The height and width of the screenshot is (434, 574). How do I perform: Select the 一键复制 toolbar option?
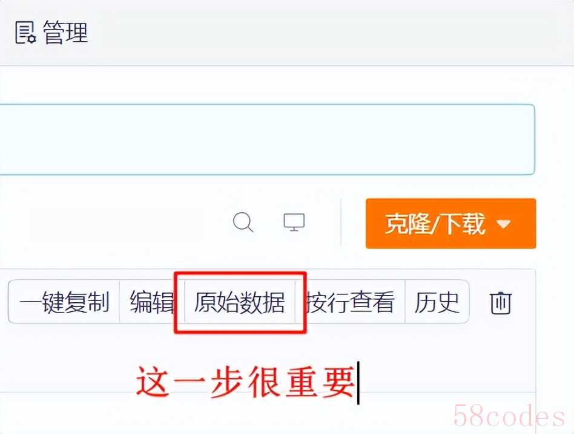(64, 302)
